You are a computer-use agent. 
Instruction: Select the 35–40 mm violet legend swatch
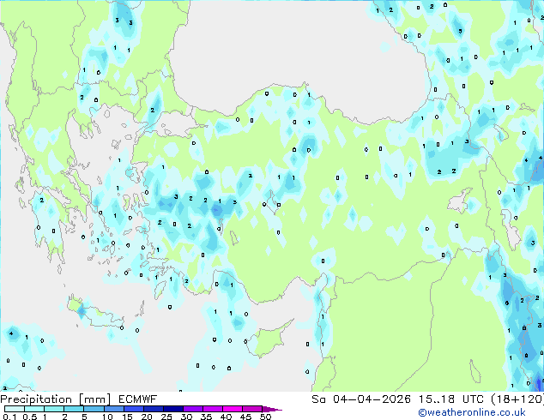[x=212, y=409]
